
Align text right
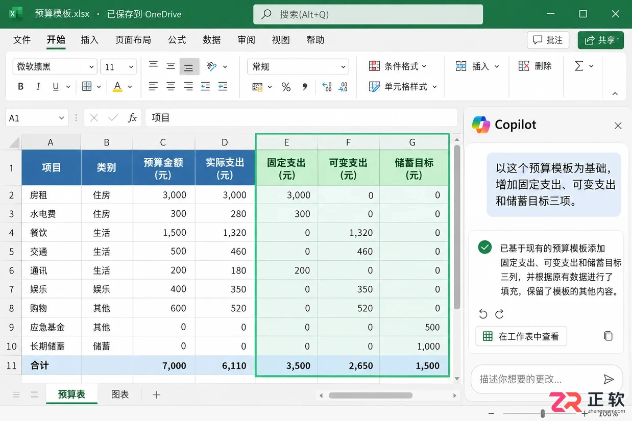pyautogui.click(x=188, y=87)
